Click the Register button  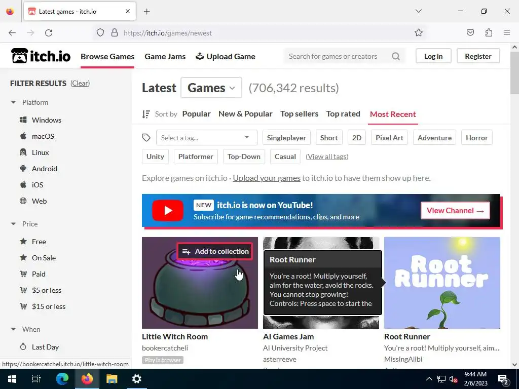coord(478,56)
